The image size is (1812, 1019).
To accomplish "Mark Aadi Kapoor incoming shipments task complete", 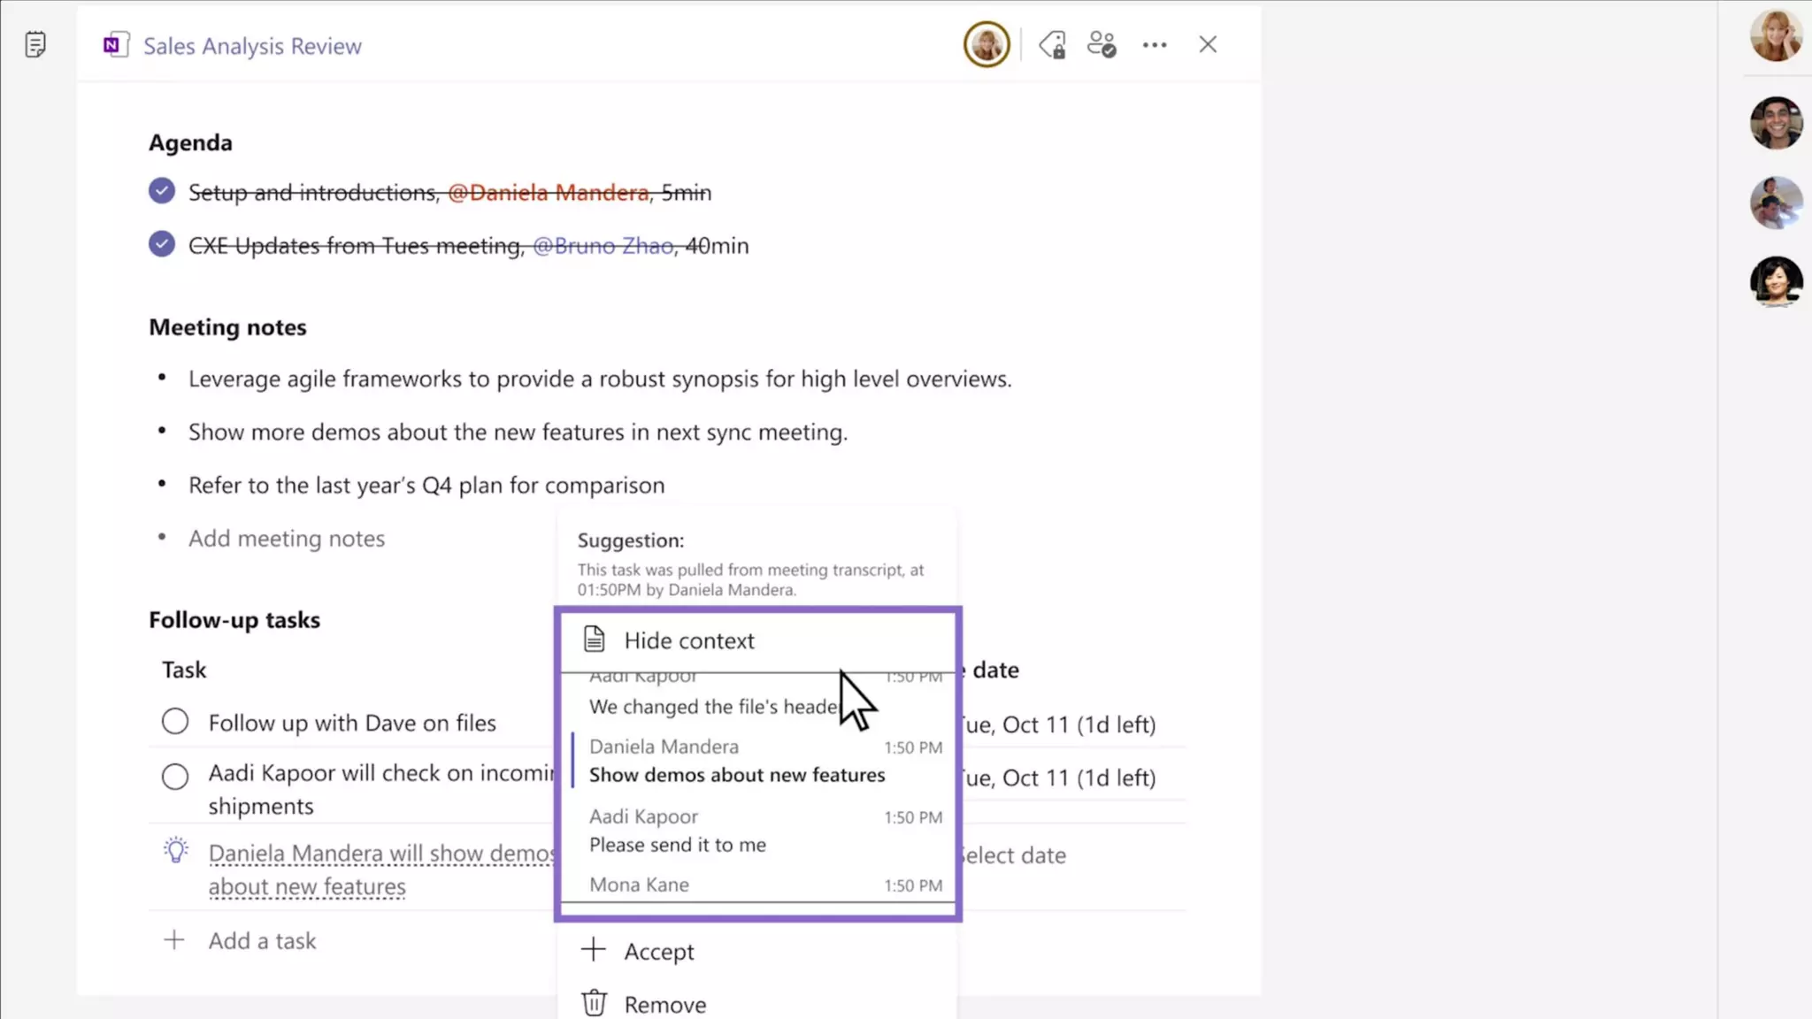I will click(175, 776).
